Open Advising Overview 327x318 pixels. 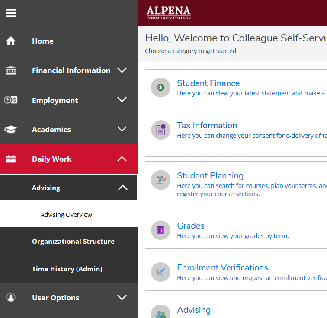click(66, 215)
